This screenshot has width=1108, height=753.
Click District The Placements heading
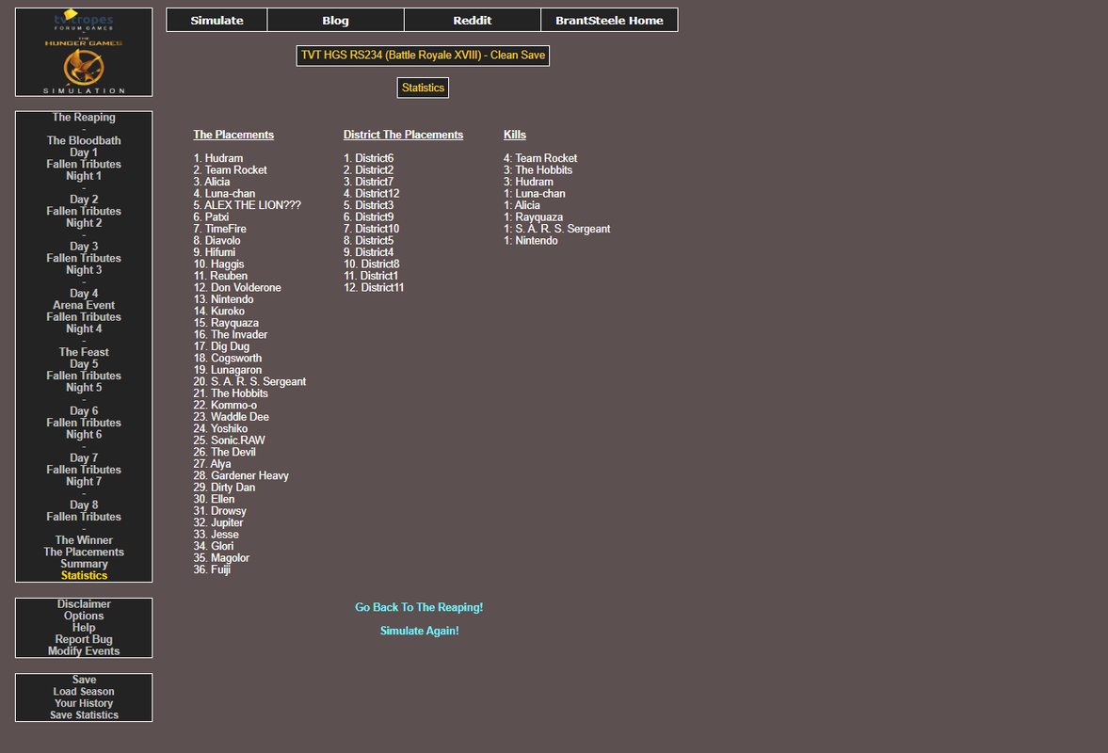pos(403,135)
